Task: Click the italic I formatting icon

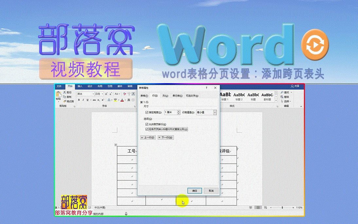Action: tap(83, 99)
